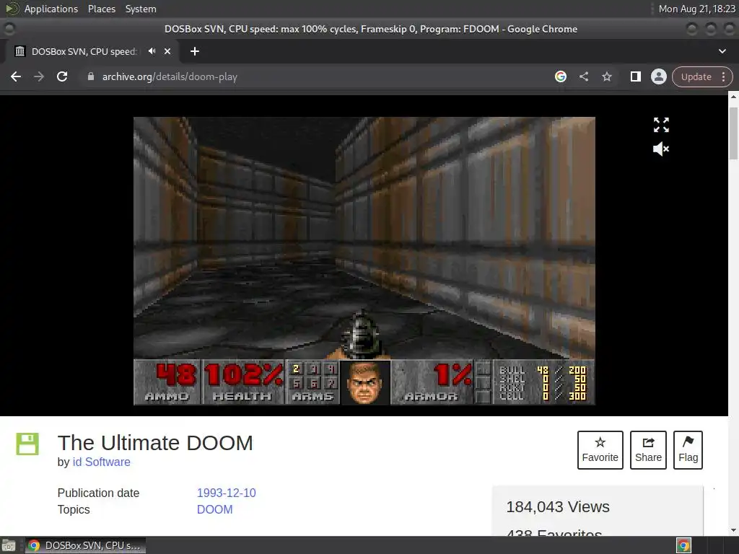Click the page vertical scrollbar thumb
The image size is (739, 554).
pyautogui.click(x=733, y=133)
